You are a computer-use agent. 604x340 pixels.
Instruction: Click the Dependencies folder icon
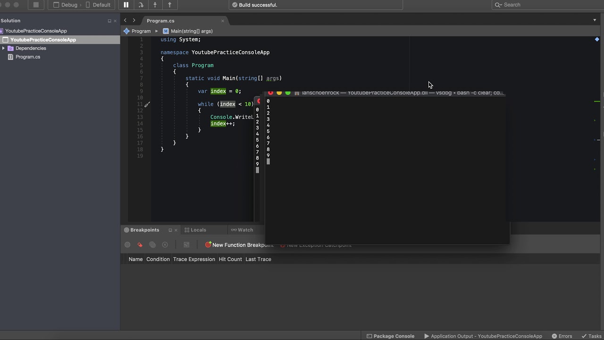point(10,48)
